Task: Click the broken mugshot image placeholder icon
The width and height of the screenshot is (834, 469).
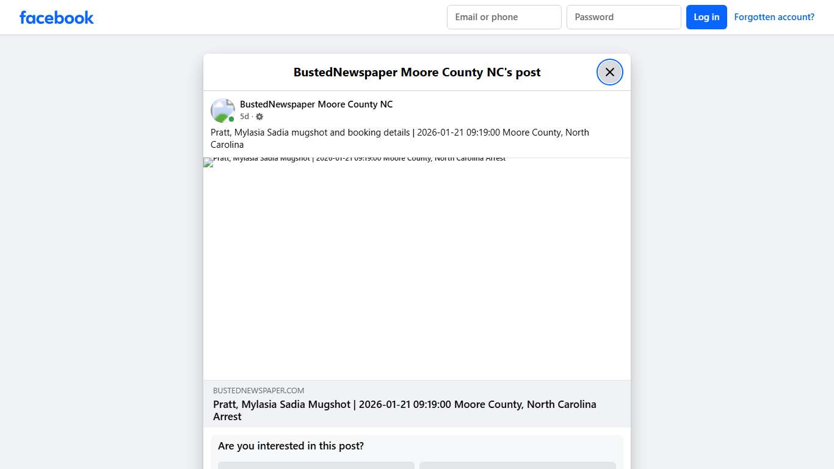Action: coord(208,162)
